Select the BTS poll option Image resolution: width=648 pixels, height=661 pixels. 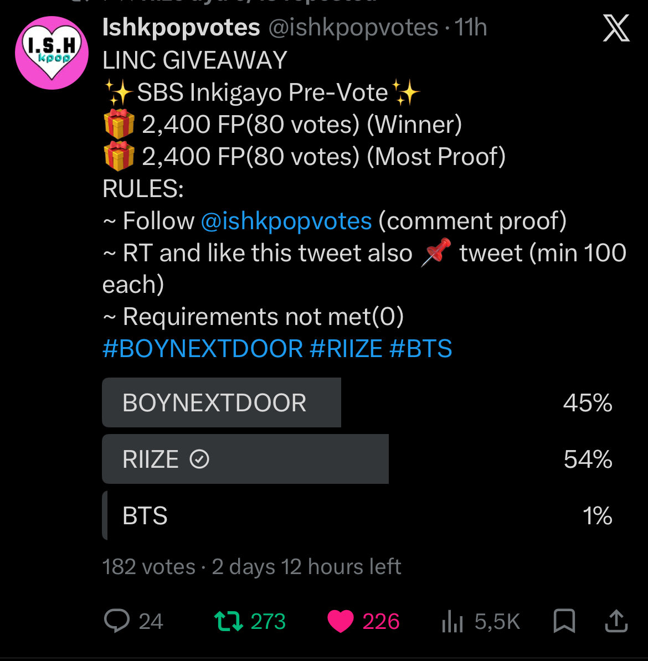(357, 515)
